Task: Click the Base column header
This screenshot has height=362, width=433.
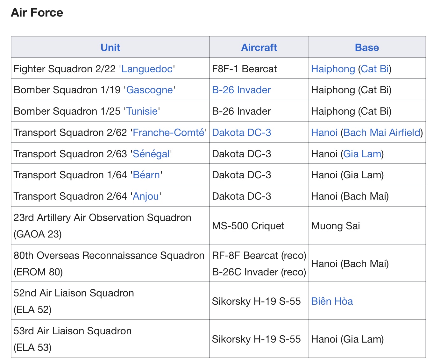Action: coord(367,47)
